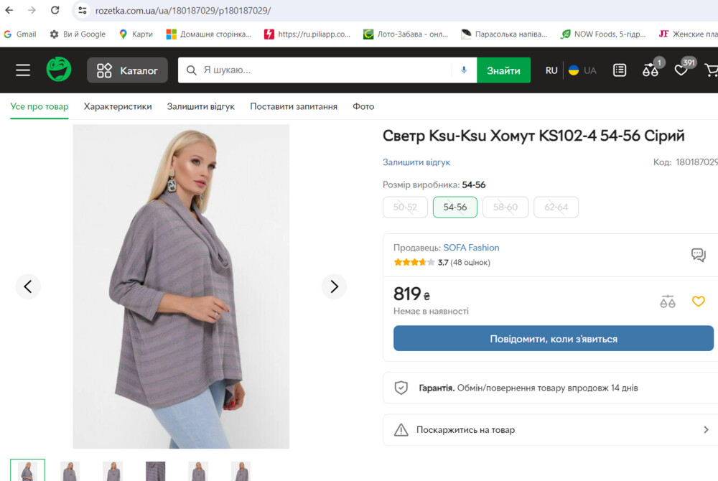
Task: Open the orders list icon in header
Action: 620,70
